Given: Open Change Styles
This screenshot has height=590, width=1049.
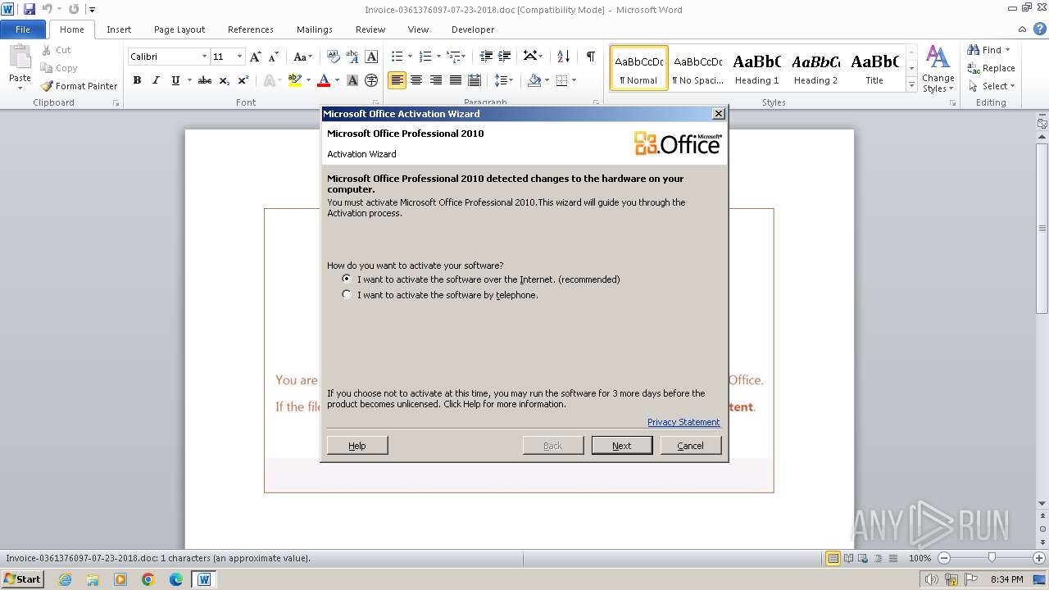Looking at the screenshot, I should pyautogui.click(x=938, y=70).
